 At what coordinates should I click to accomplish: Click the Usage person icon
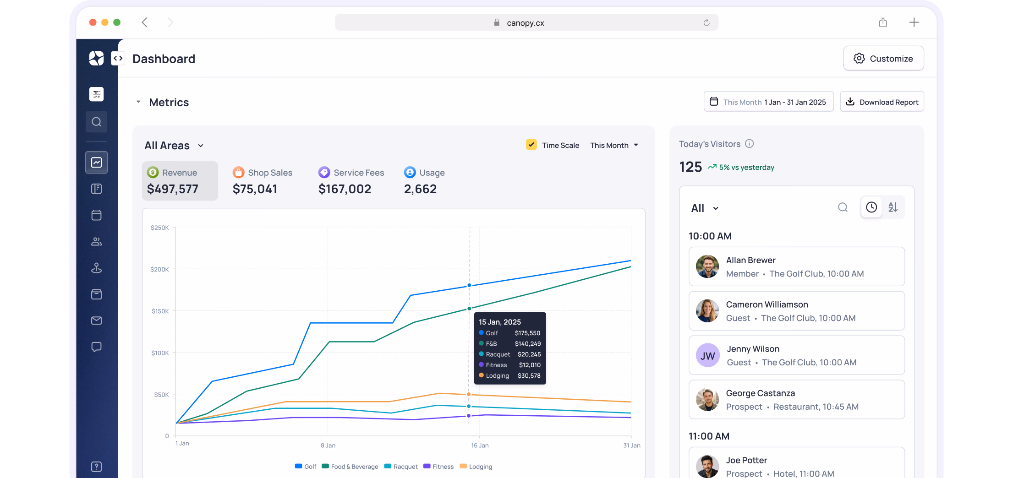point(410,173)
